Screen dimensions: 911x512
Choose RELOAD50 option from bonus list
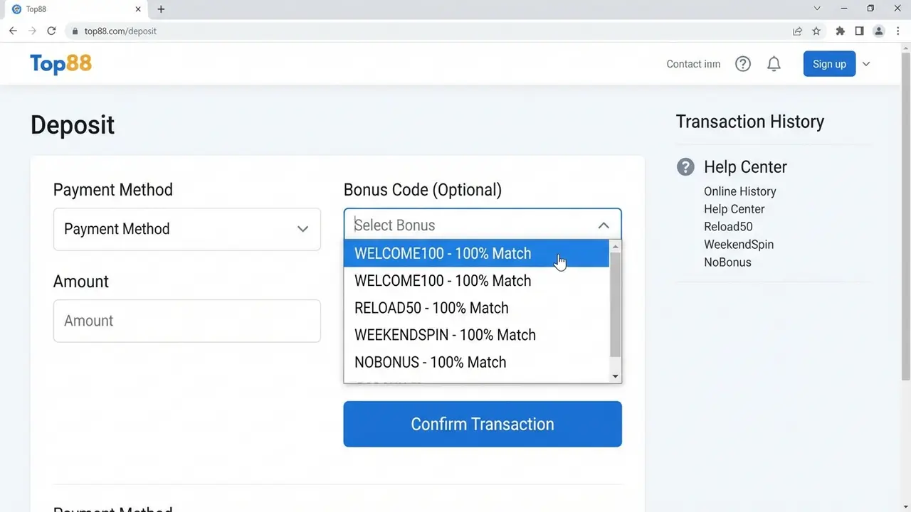(431, 308)
